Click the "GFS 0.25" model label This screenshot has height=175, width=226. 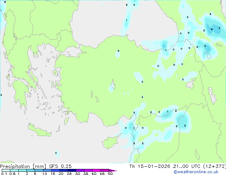coord(60,166)
